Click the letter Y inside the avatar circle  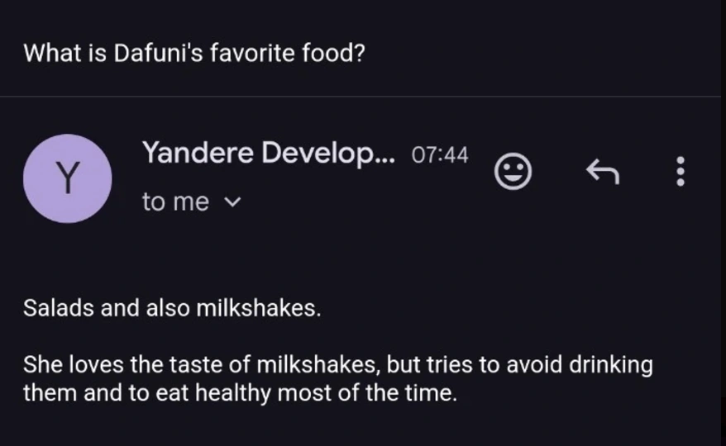pyautogui.click(x=67, y=178)
